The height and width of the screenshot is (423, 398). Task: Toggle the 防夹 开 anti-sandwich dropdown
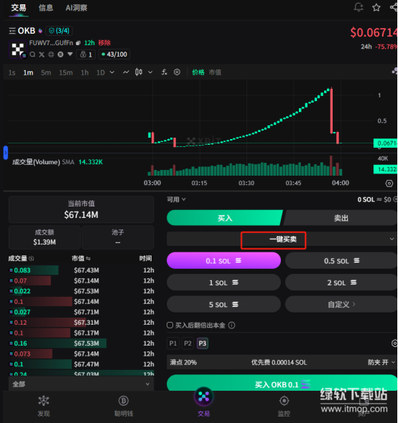(381, 362)
